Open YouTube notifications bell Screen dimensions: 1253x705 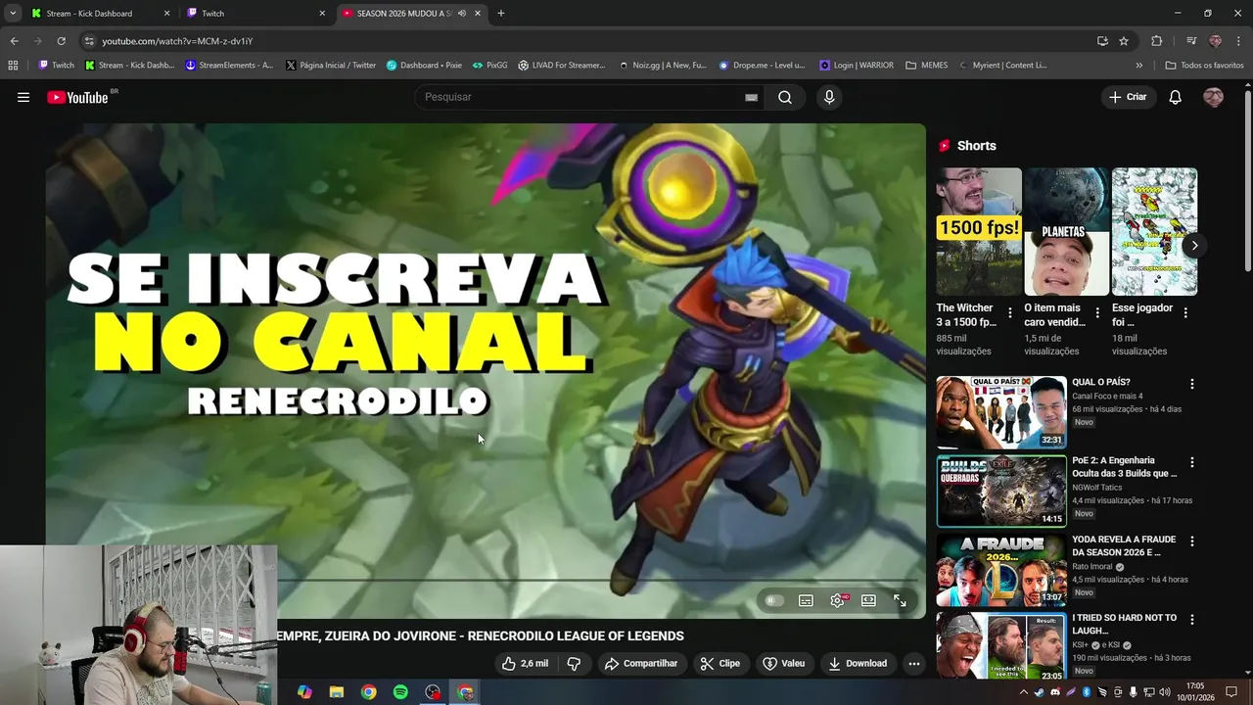(1176, 97)
